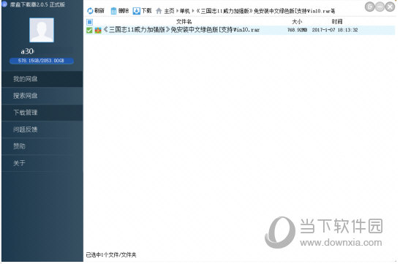Click the 单机 breadcrumb folder

185,11
